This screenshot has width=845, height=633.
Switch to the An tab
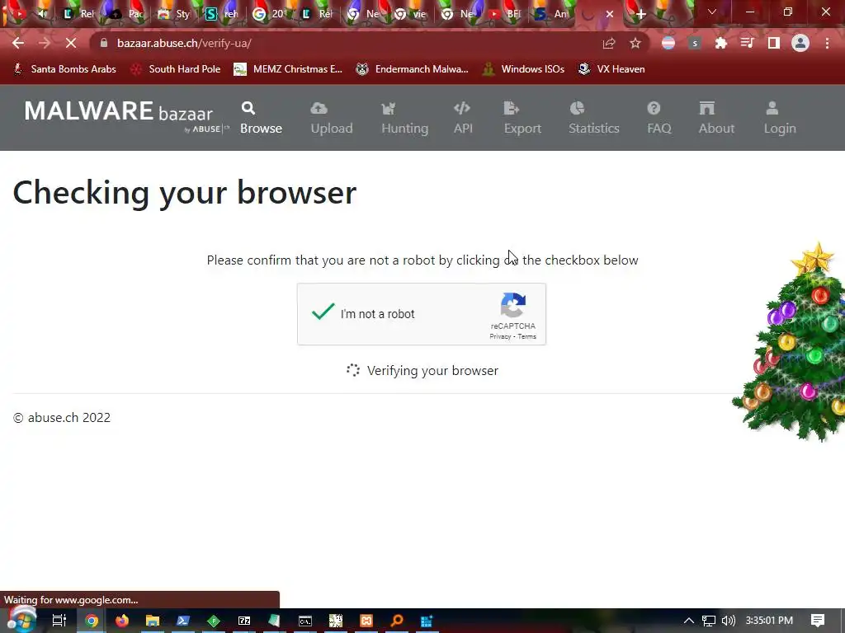551,14
